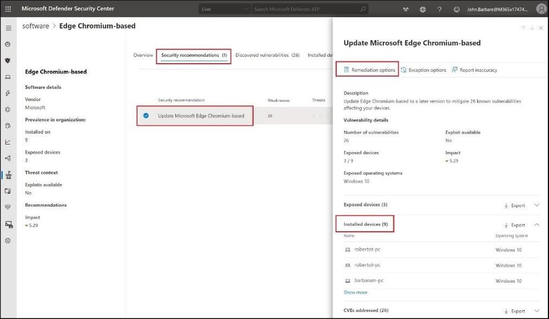
Task: Open the heart Service health icon in sidebar
Action: [x=8, y=207]
